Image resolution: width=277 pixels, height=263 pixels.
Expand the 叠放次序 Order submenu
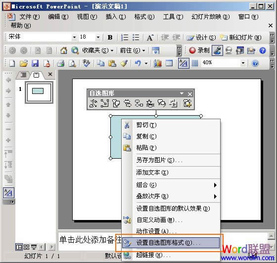point(171,196)
